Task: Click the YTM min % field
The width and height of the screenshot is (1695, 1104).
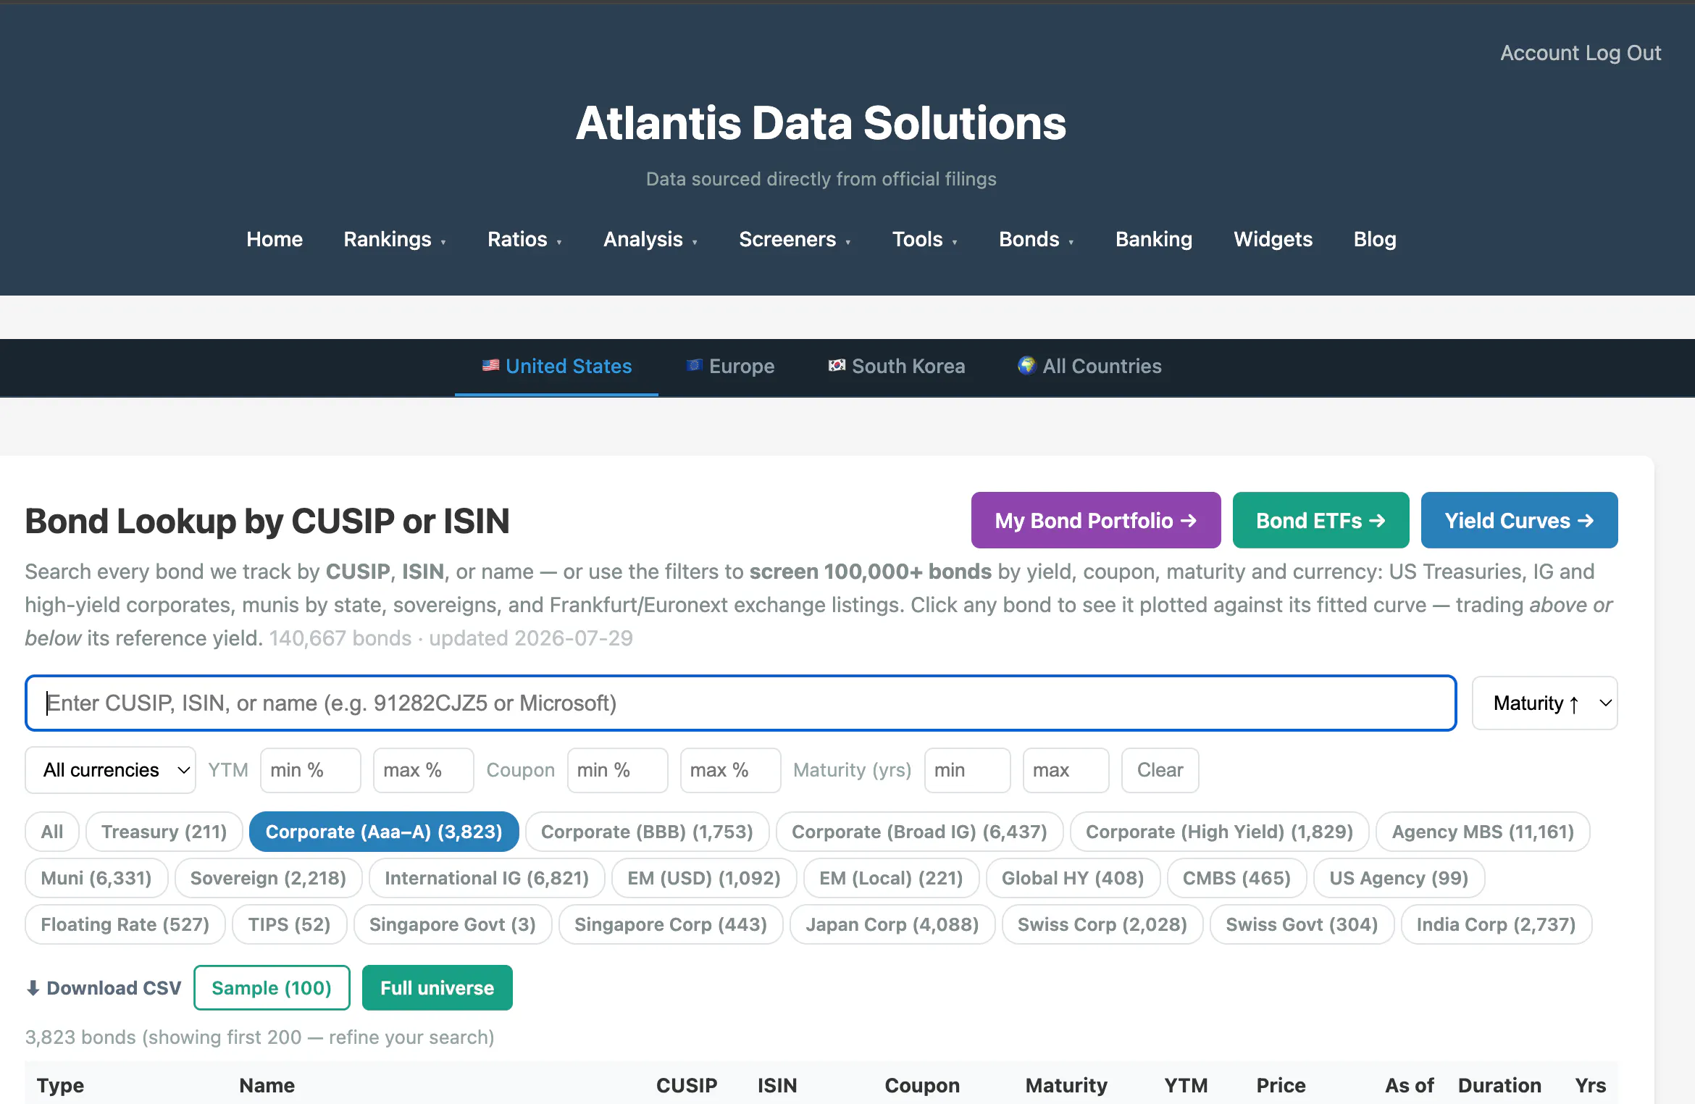Action: (310, 770)
